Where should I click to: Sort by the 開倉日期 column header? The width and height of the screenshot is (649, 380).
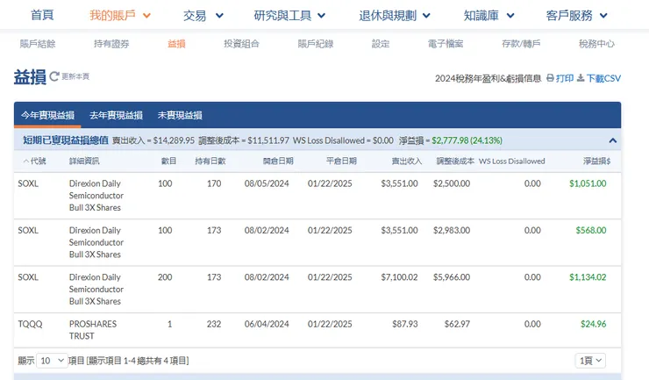tap(278, 161)
